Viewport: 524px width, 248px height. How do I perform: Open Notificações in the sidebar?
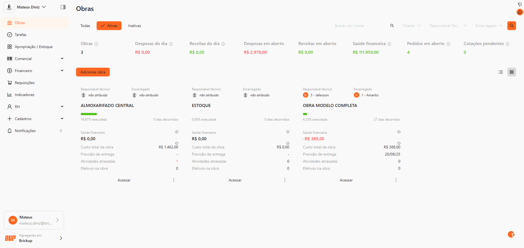point(34,131)
